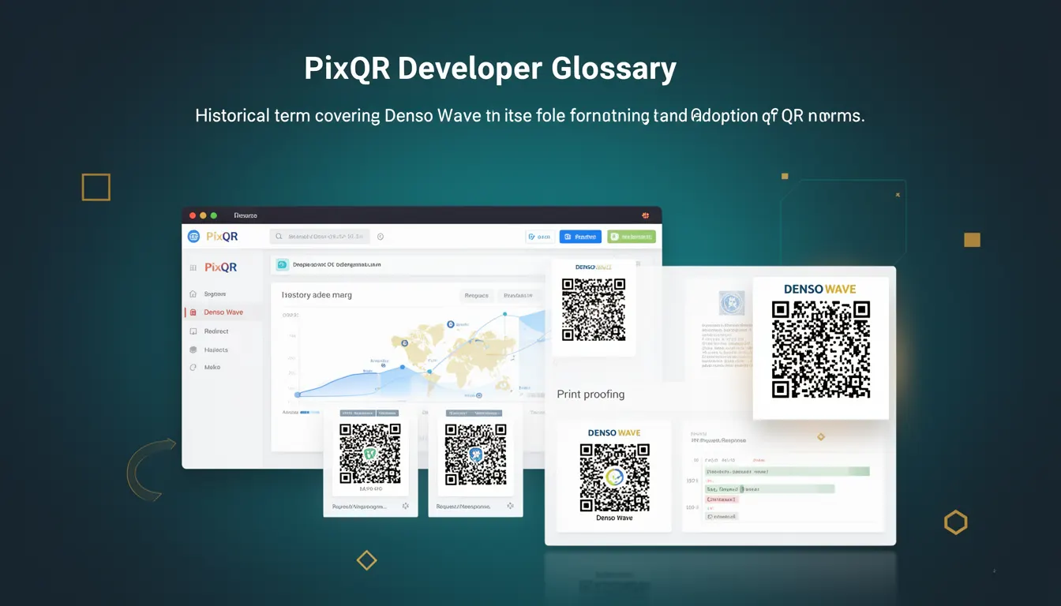Click the home icon in the sidebar

(x=193, y=294)
